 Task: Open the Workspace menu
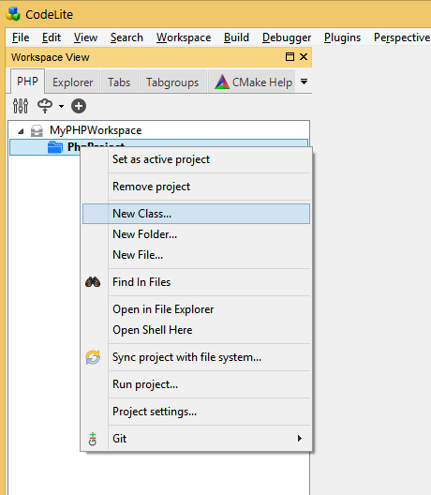click(184, 37)
